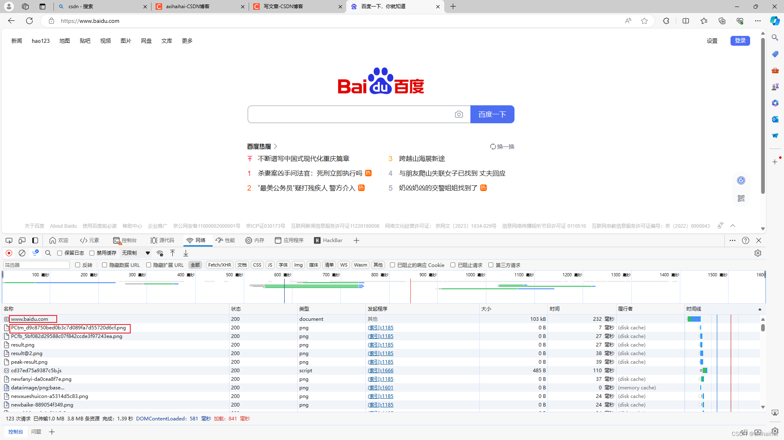Switch to Sources DevTools tab
This screenshot has width=784, height=440.
pos(162,240)
